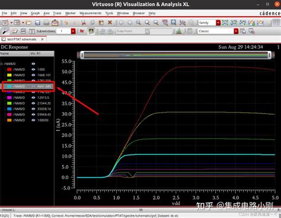Click the last window icon after Classic dropdown
The image size is (281, 218).
click(x=251, y=31)
